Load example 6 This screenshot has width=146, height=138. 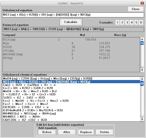point(141,23)
